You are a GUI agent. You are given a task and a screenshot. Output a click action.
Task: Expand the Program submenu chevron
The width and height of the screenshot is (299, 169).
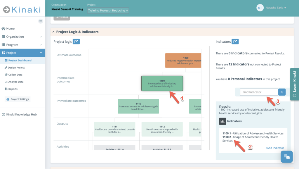pyautogui.click(x=41, y=45)
